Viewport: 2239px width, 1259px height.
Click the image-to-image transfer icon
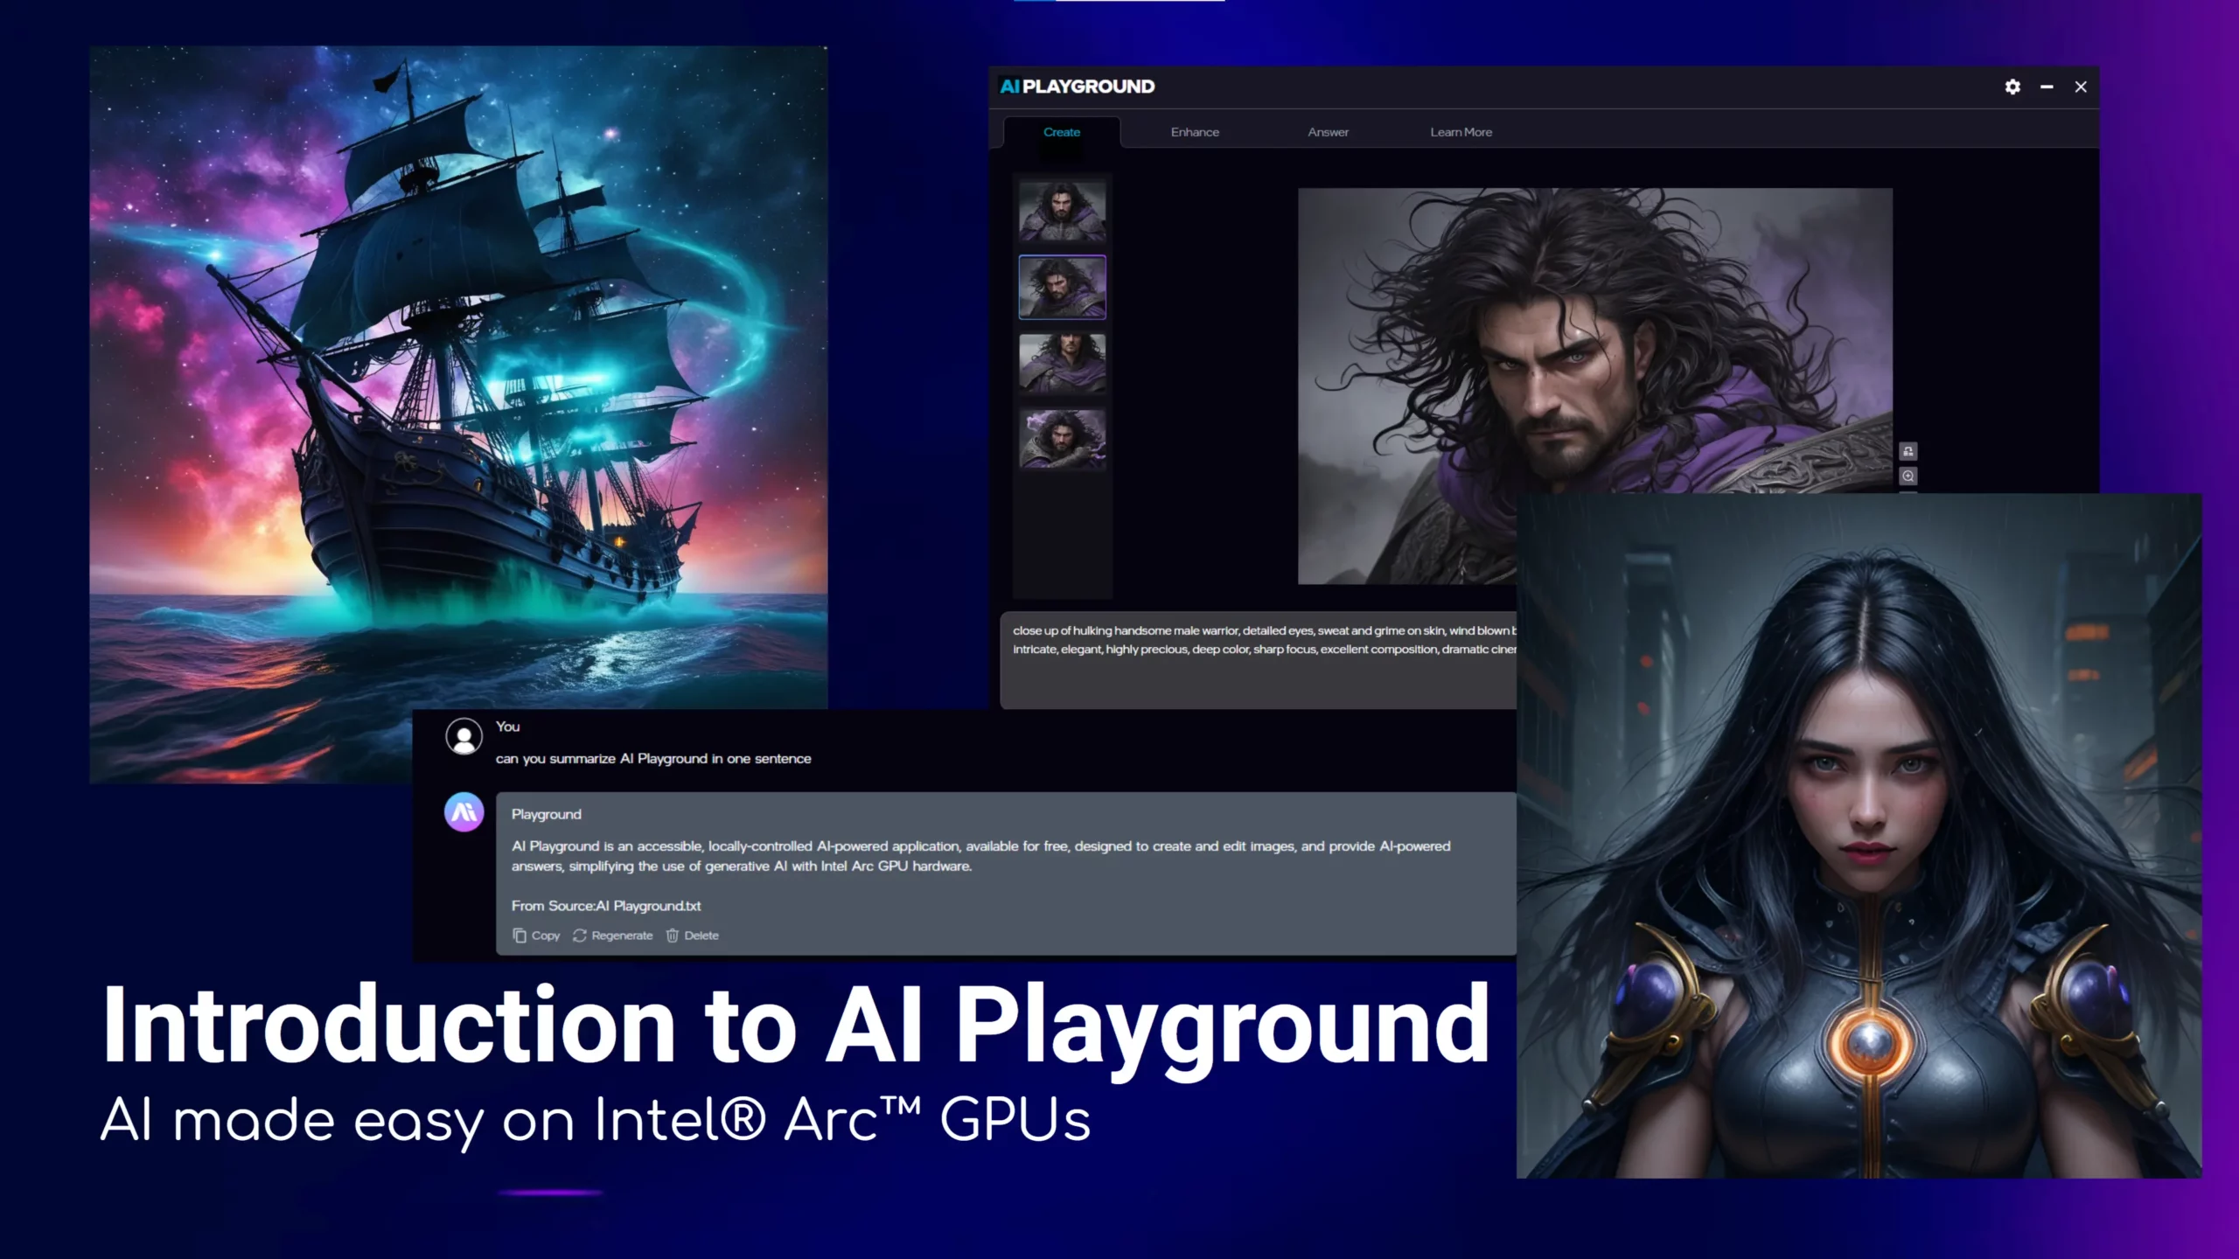(x=1910, y=452)
